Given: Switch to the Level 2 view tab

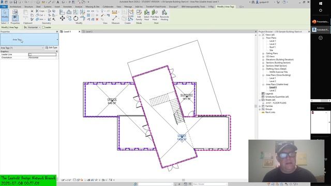Looking at the screenshot, I should click(x=89, y=32).
